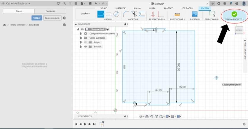Toggle visibility of the Origen folder
This screenshot has width=248, height=129.
[86, 42]
